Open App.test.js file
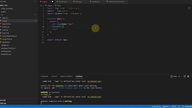This screenshot has width=192, height=108. pyautogui.click(x=6, y=24)
